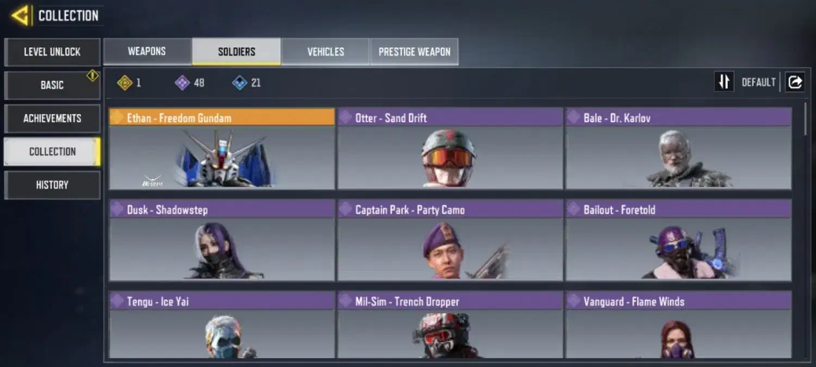Click the sort order arrows icon
This screenshot has width=816, height=367.
pos(724,82)
